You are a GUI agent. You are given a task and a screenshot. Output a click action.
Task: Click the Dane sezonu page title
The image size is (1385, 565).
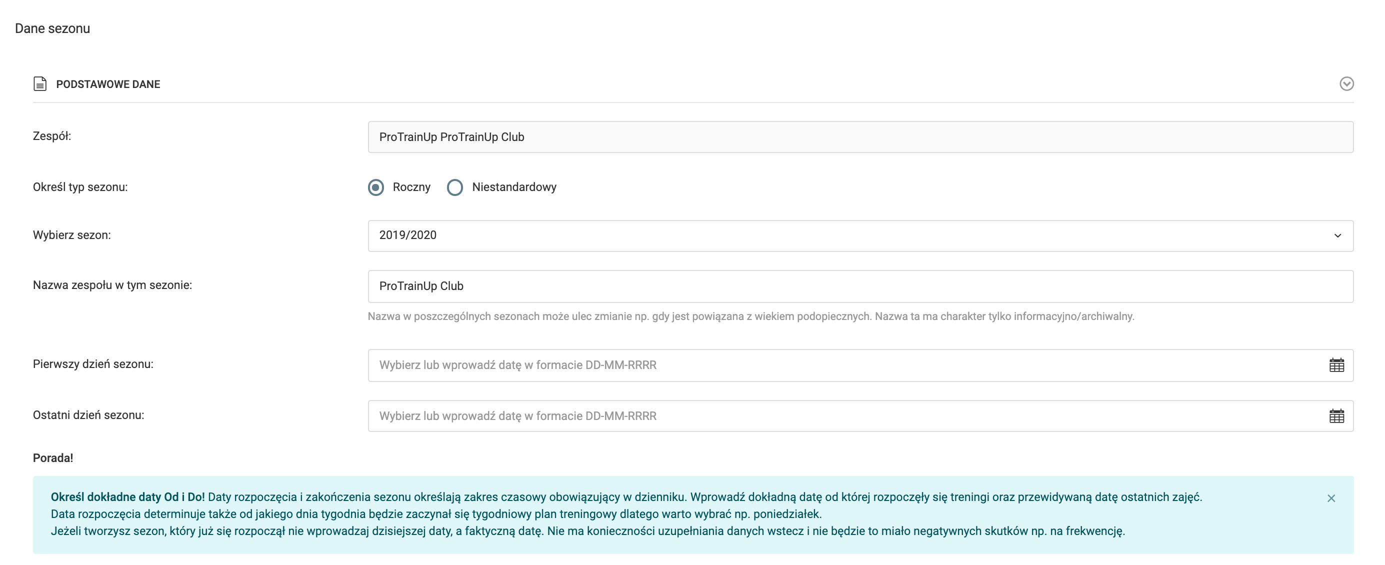52,28
